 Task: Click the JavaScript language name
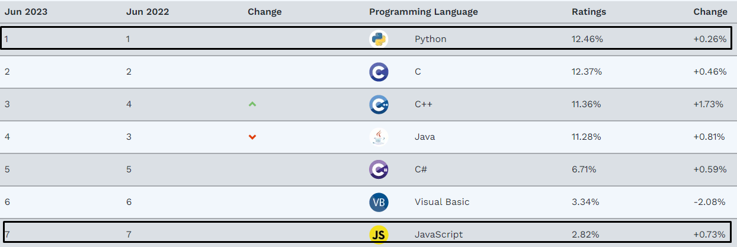[x=439, y=235]
